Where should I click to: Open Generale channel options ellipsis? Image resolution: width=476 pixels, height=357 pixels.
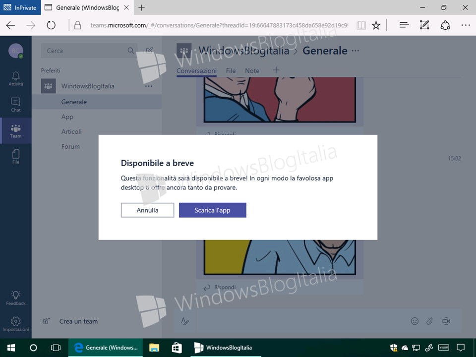356,51
